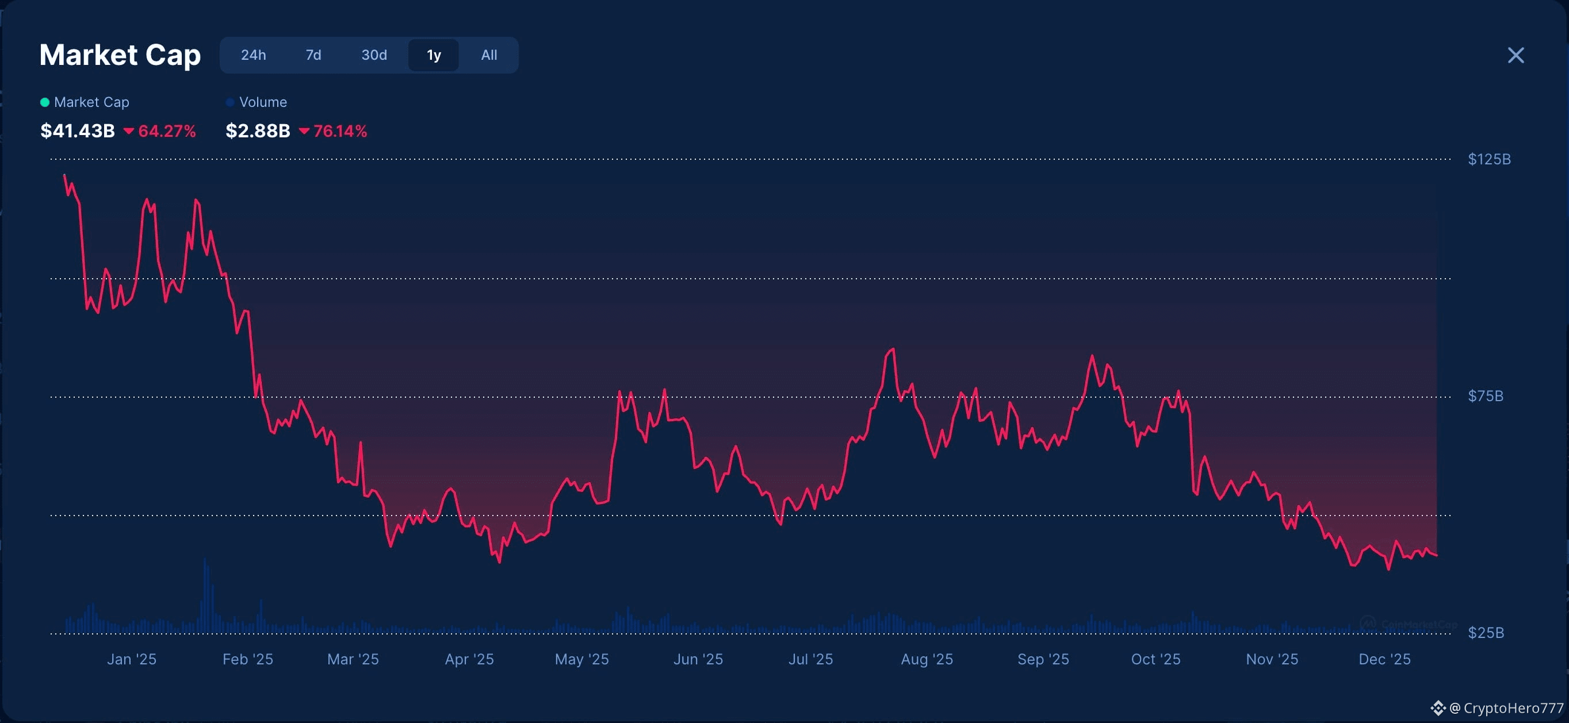Toggle the green Market Cap legend dot
Screen dimensions: 1569x723
[44, 102]
